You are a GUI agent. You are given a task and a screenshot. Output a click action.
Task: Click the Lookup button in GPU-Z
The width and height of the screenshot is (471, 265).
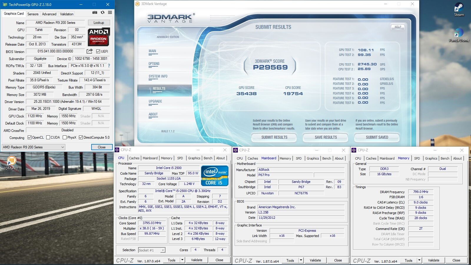[x=99, y=23]
